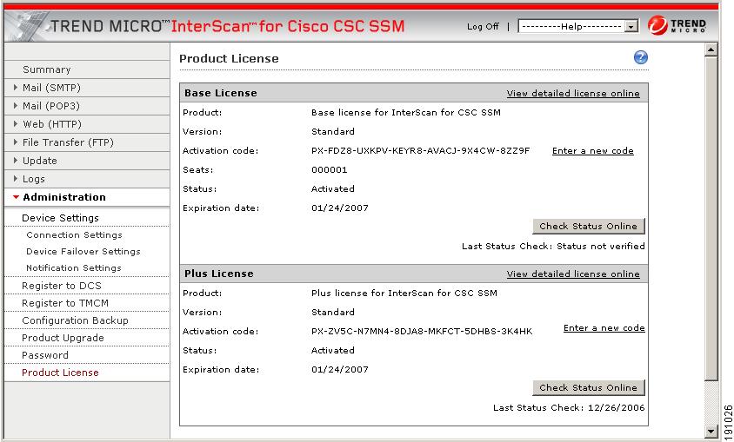Open Product Upgrade page
734x442 pixels.
click(63, 338)
